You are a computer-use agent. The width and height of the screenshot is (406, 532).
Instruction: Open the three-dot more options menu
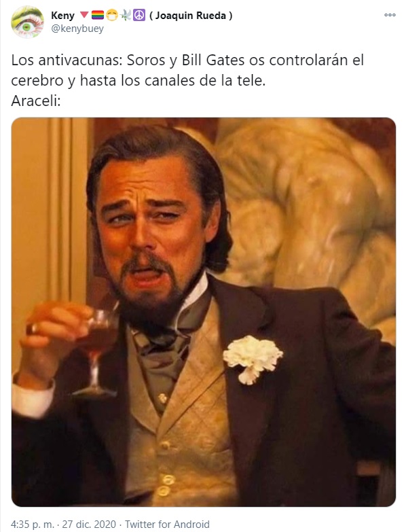point(390,15)
